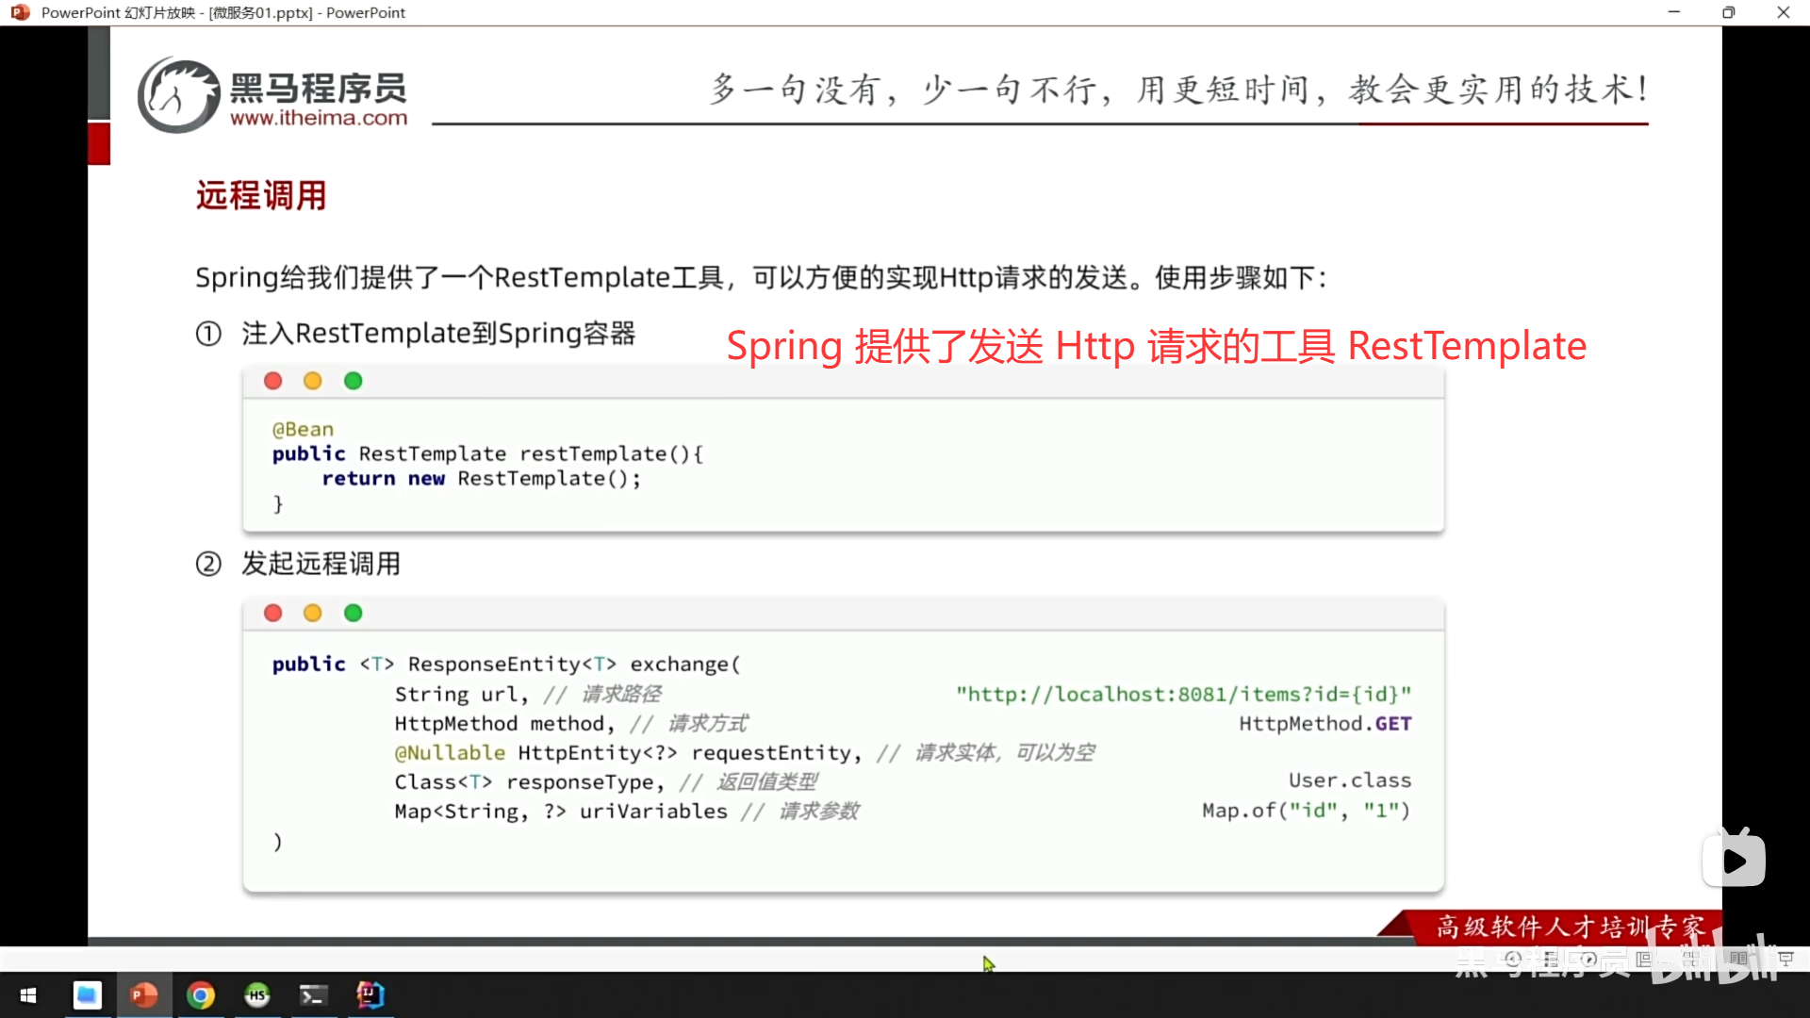Advance to next slide via status bar arrow
1810x1018 pixels.
tap(1588, 959)
